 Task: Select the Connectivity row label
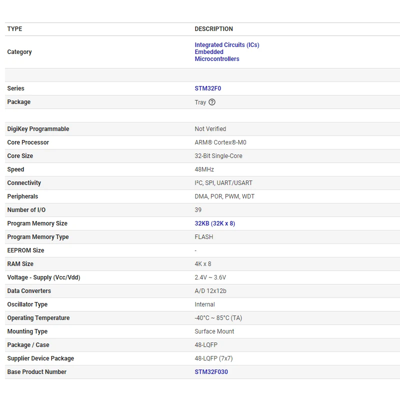(x=24, y=183)
